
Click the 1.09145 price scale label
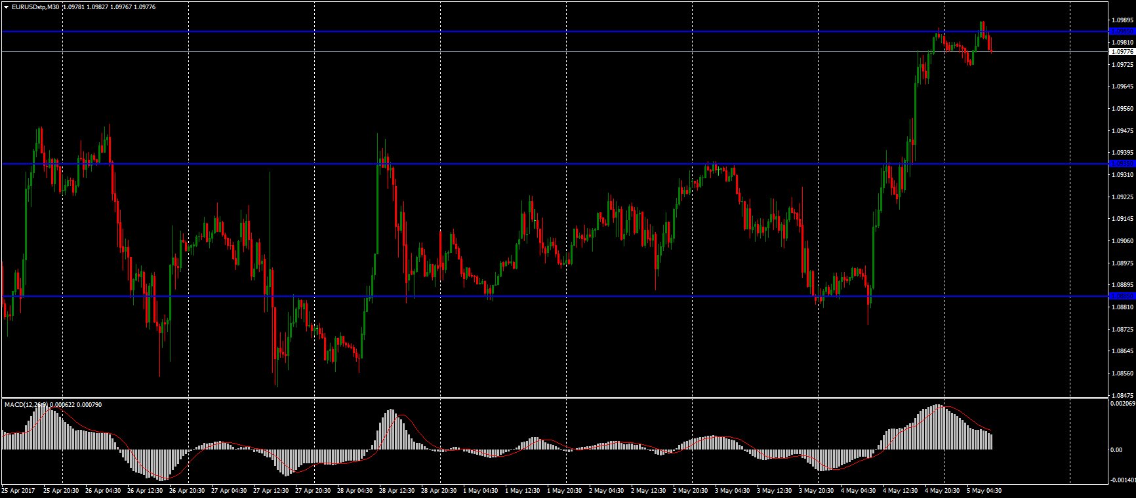[x=1123, y=220]
